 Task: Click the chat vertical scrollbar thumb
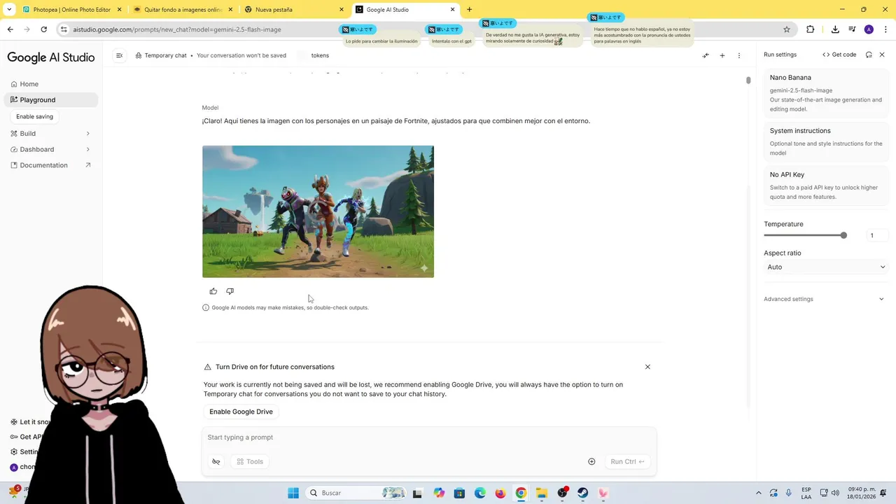748,80
